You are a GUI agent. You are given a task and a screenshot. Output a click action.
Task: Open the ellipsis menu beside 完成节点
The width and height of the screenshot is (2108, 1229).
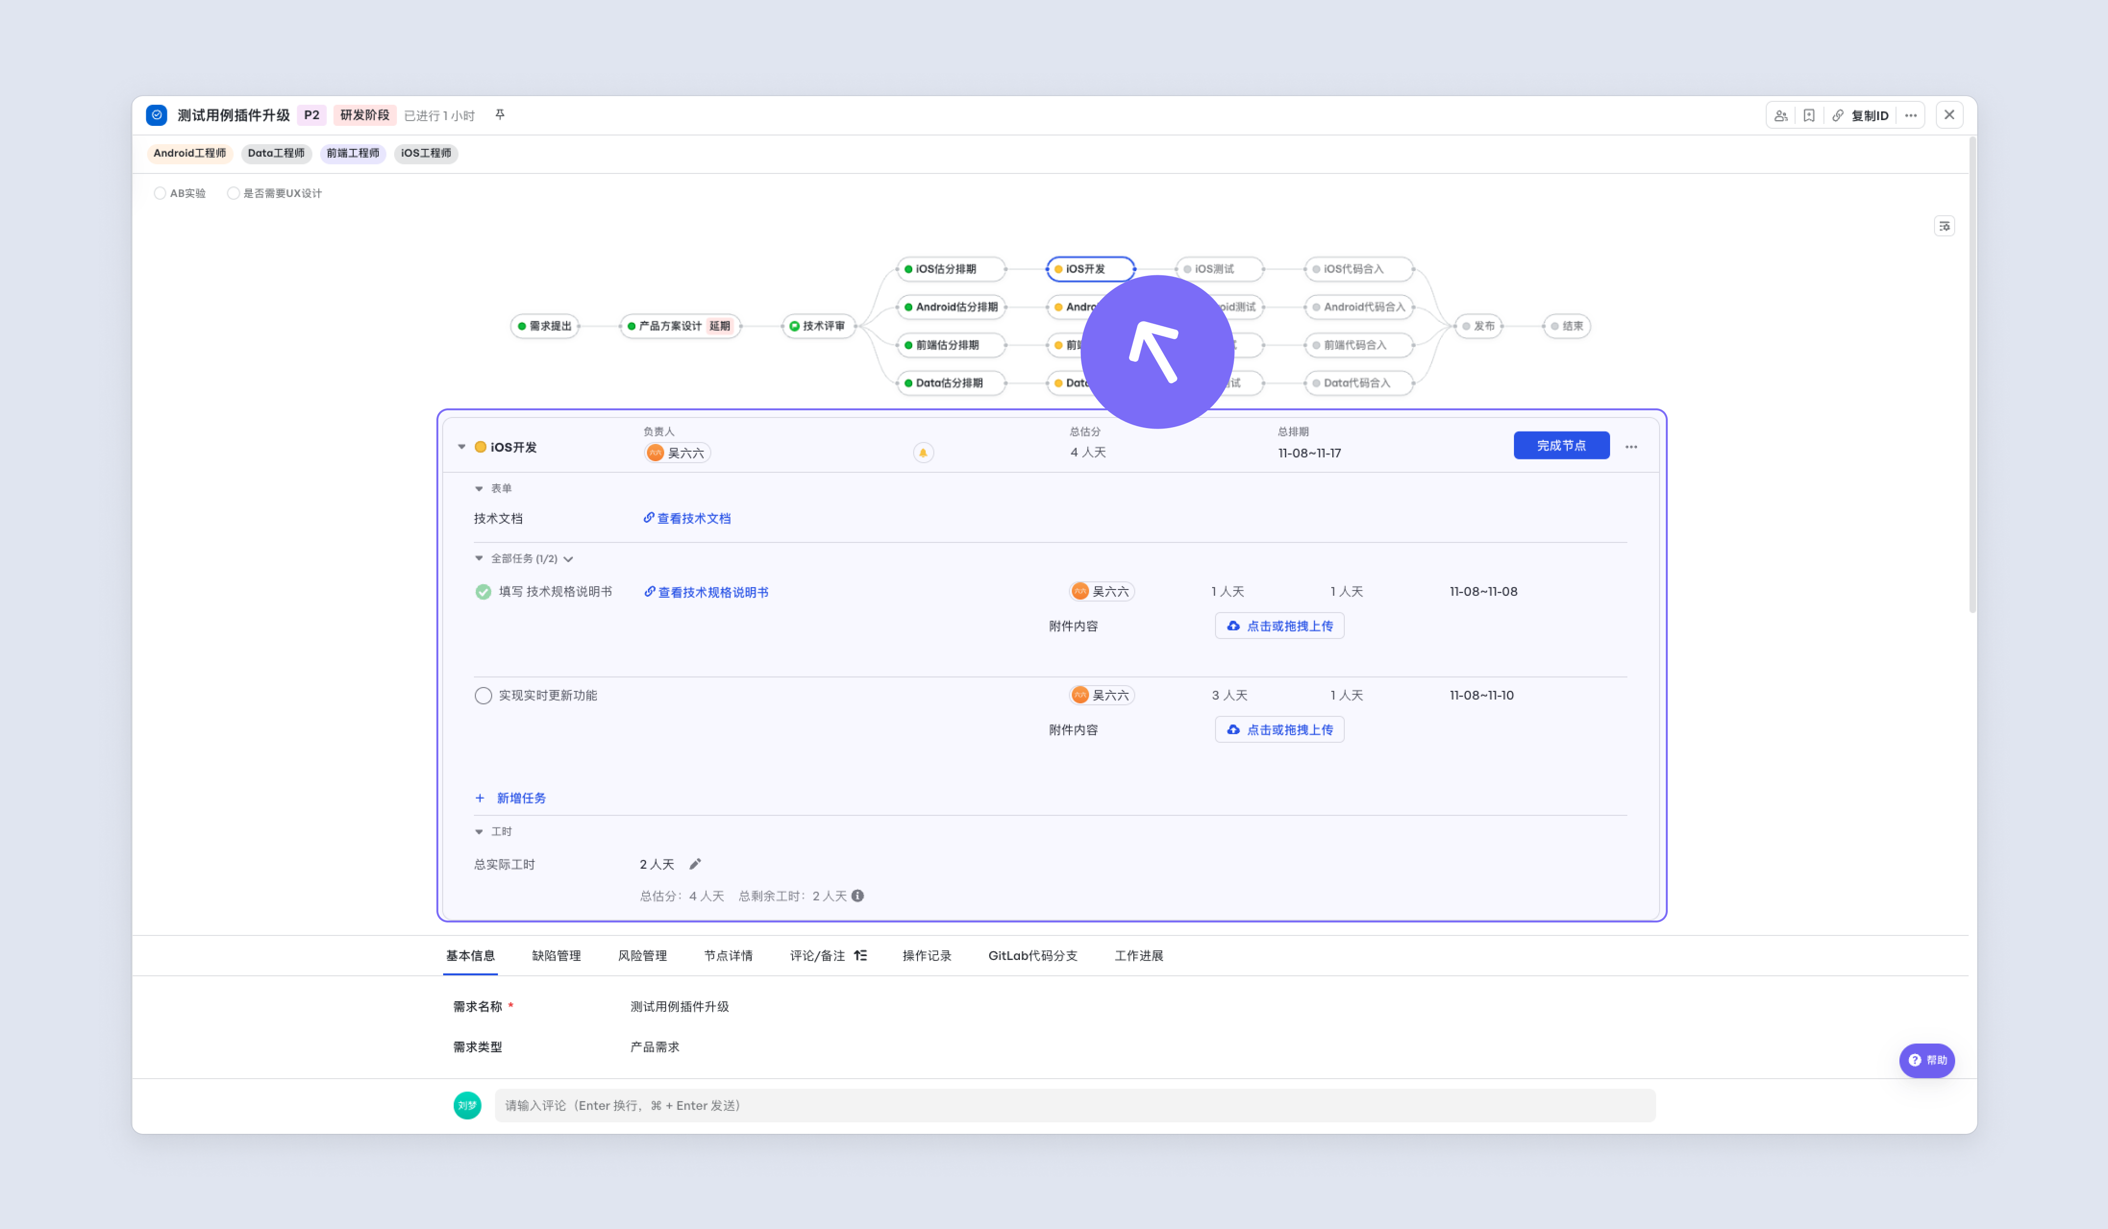click(1630, 446)
